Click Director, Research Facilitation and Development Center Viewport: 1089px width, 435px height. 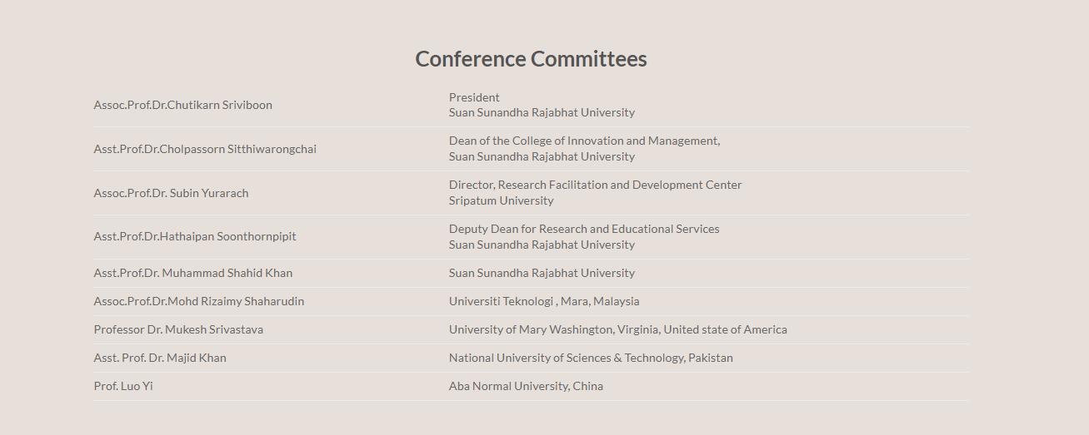pos(595,185)
